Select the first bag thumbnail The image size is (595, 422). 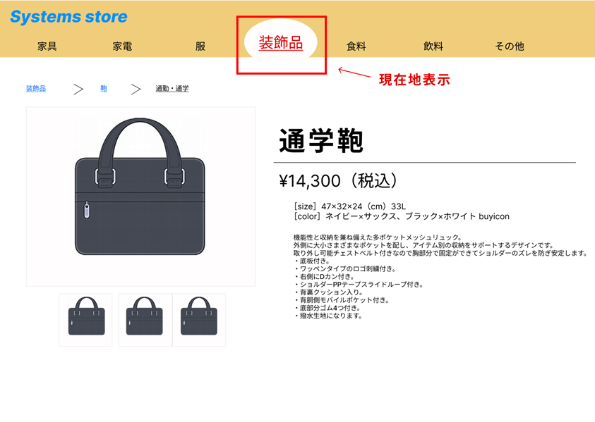point(86,320)
